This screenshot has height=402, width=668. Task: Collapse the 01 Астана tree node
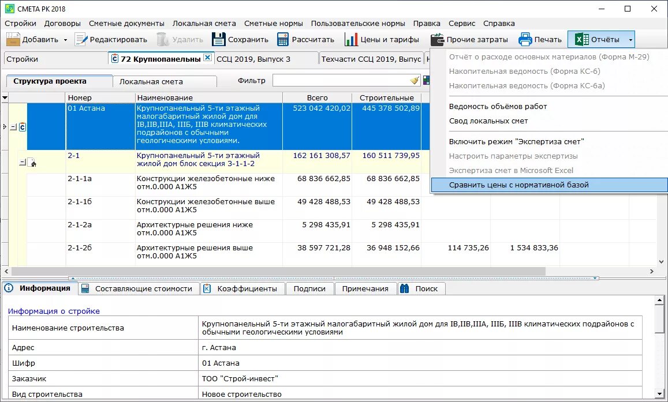pyautogui.click(x=13, y=127)
